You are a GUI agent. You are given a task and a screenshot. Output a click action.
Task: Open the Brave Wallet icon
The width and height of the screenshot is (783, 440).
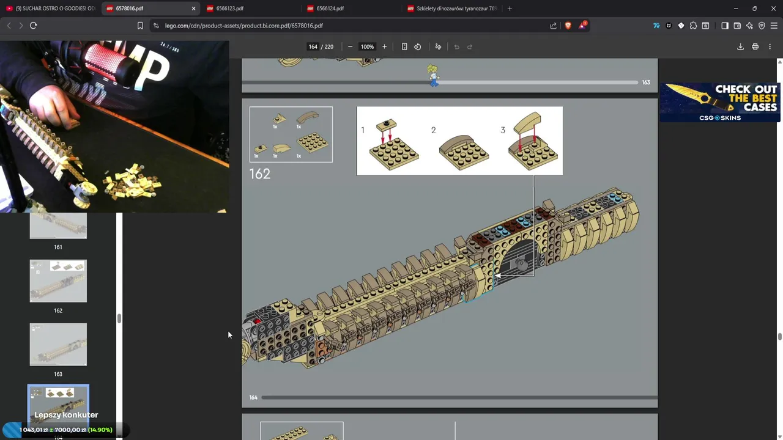click(737, 26)
